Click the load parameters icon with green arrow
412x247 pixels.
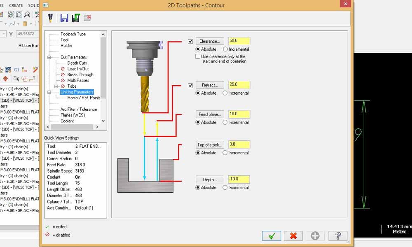[76, 18]
